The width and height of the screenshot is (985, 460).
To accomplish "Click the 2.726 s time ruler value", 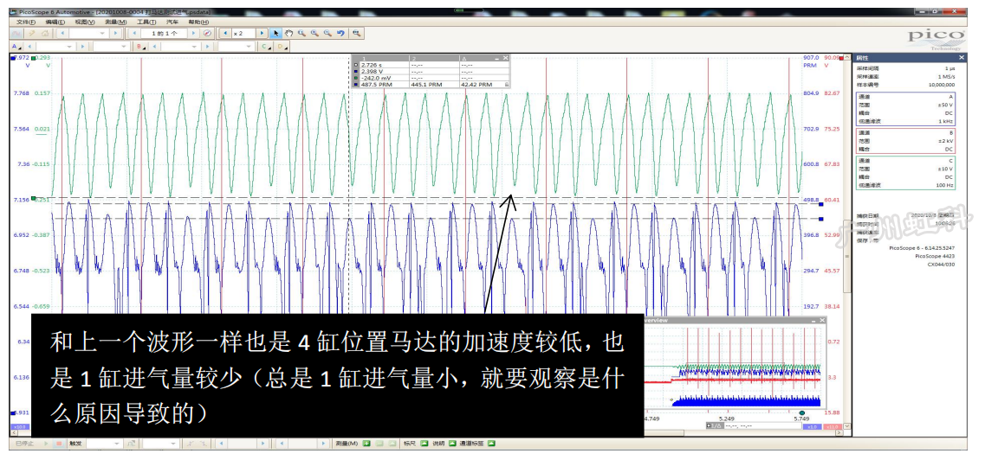I will [370, 65].
